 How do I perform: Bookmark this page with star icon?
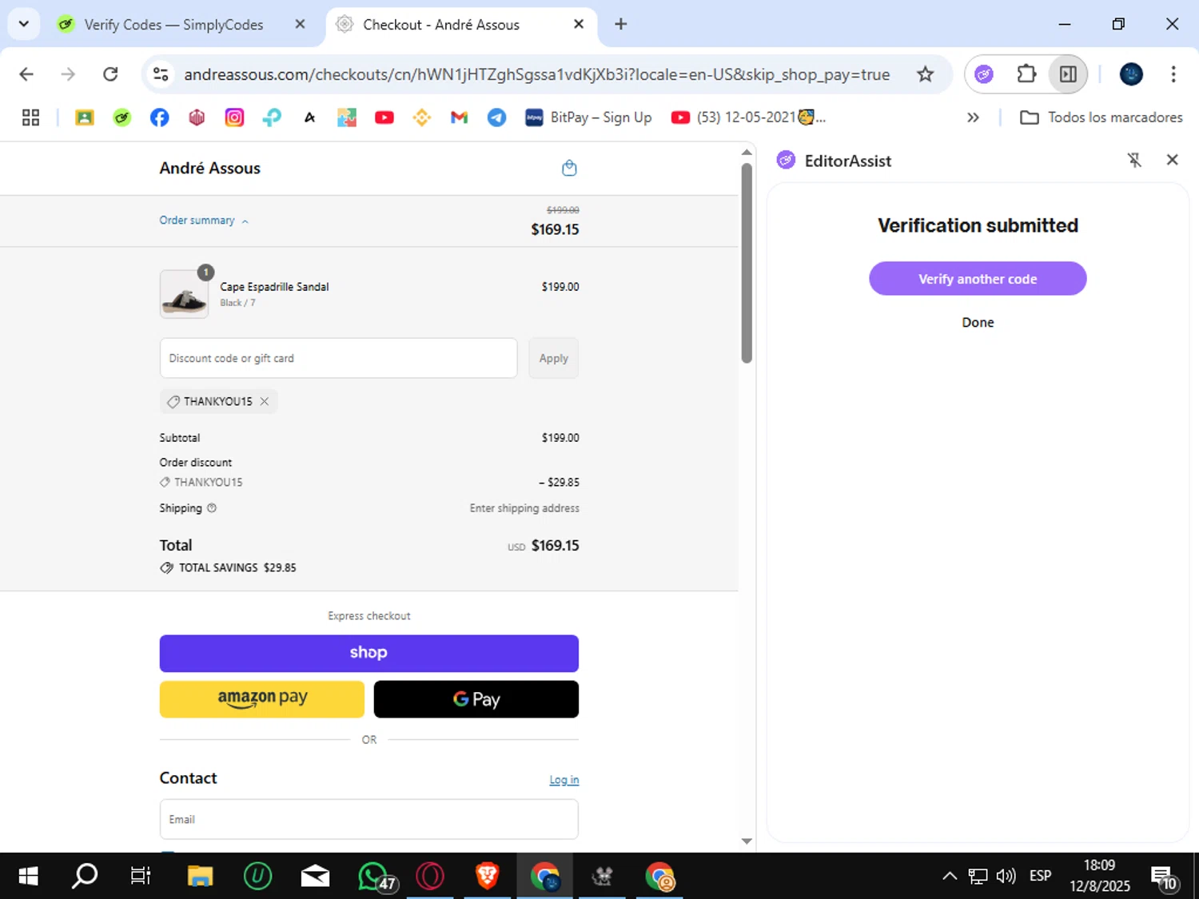925,74
